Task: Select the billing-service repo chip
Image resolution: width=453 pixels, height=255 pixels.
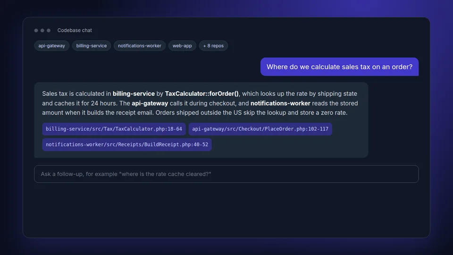Action: (91, 46)
